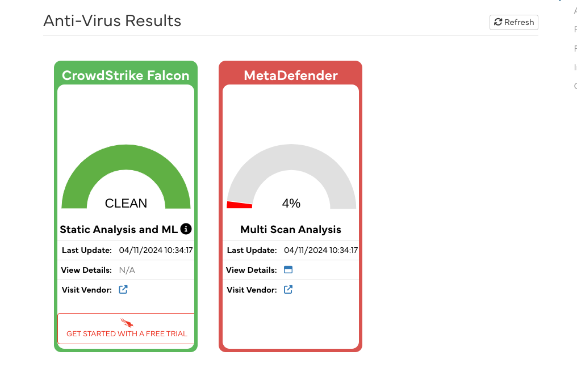Open the CrowdStrike Falcon Visit Vendor external link icon
The width and height of the screenshot is (577, 372).
click(123, 290)
